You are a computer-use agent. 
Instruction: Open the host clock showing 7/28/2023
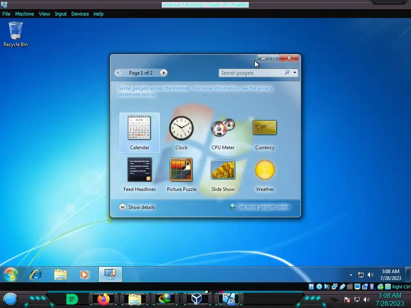[x=390, y=299]
